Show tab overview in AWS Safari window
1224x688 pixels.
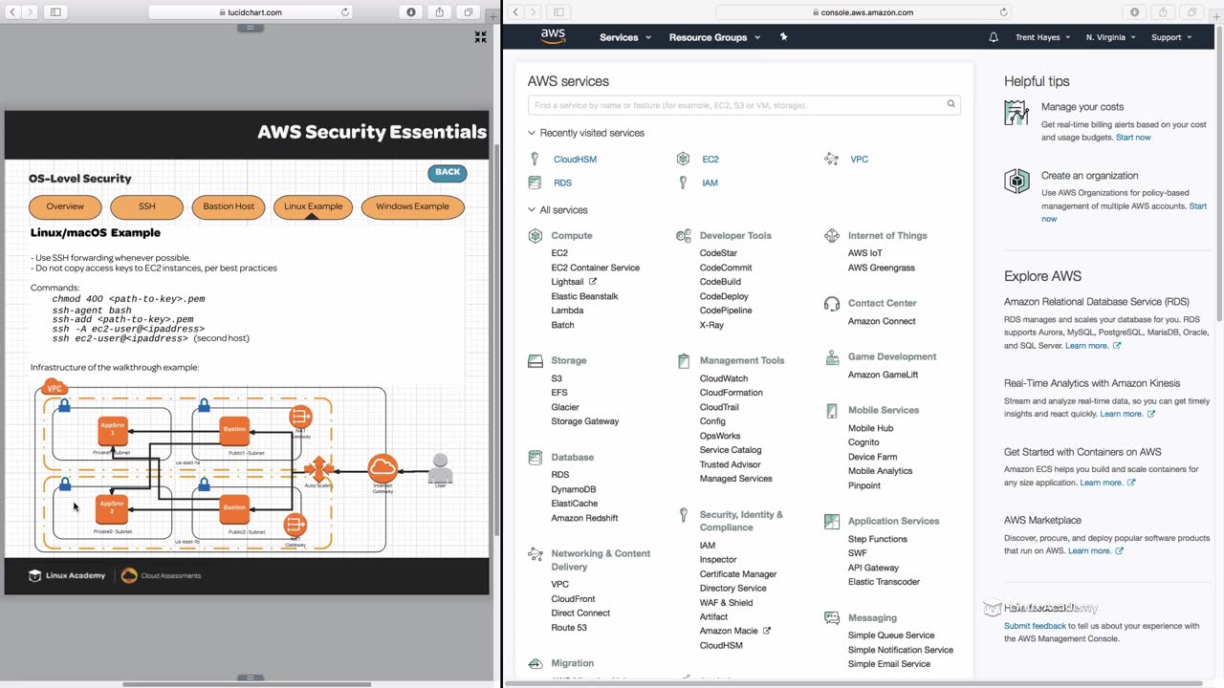click(1192, 12)
